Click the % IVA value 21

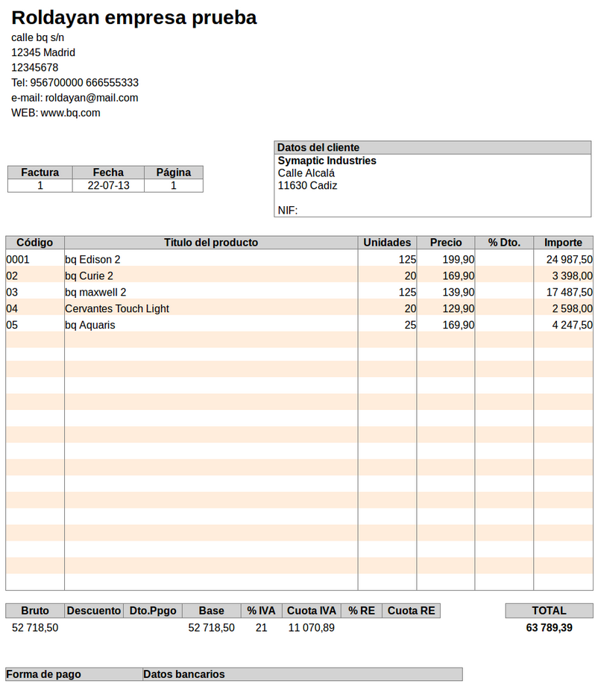tap(262, 627)
